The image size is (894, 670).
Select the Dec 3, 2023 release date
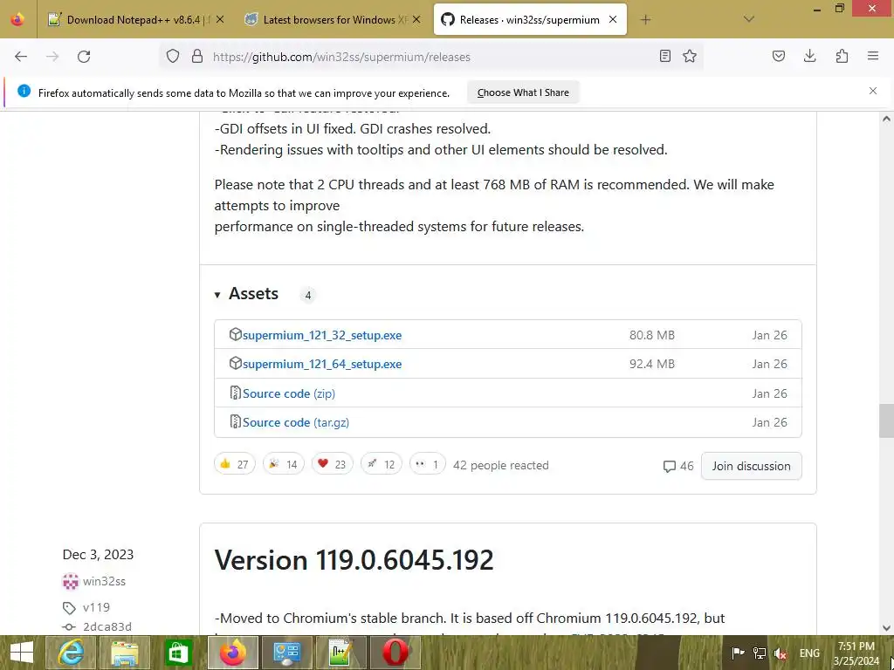tap(98, 554)
